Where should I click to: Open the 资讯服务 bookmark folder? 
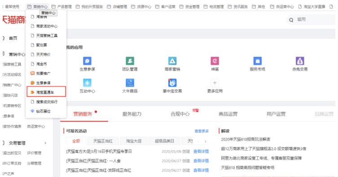pos(238,7)
